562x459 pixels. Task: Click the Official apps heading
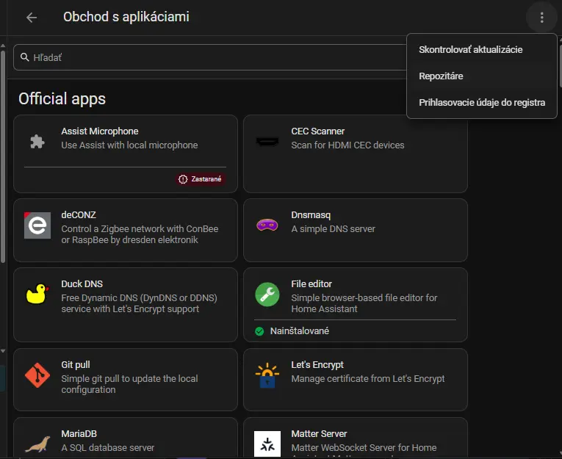click(62, 99)
